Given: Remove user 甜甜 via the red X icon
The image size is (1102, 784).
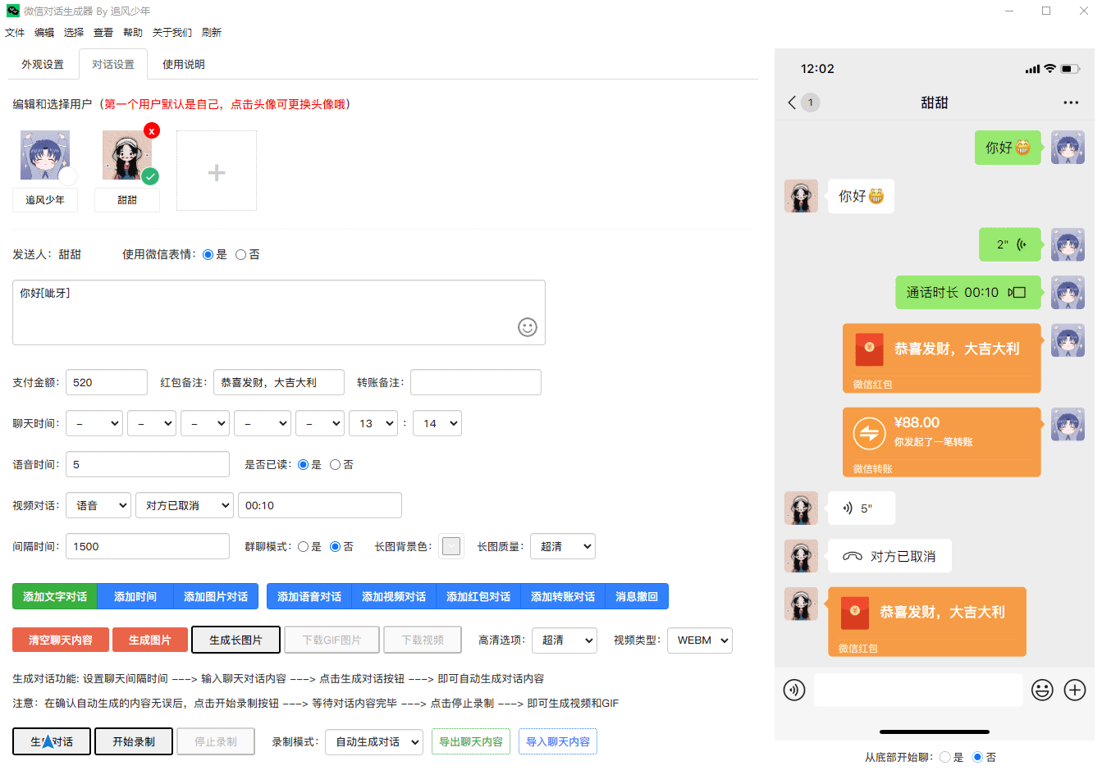Looking at the screenshot, I should [x=151, y=130].
